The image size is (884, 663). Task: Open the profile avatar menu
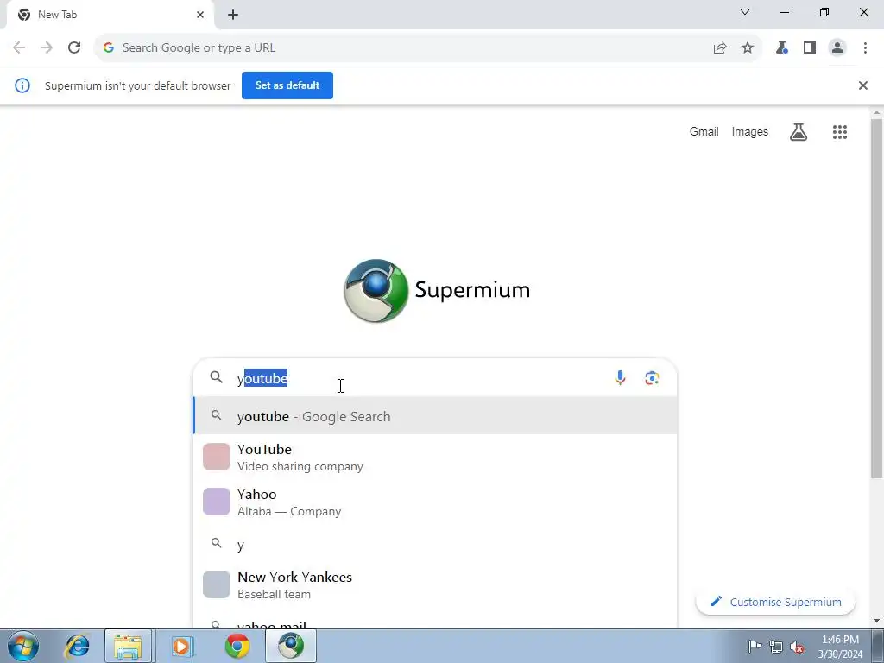click(837, 48)
